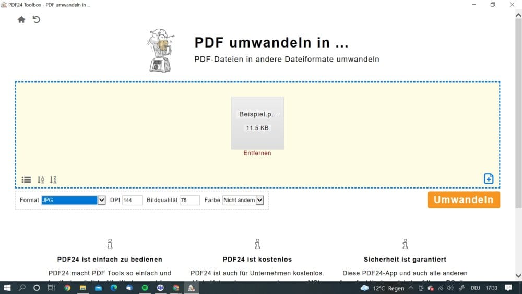Remove the file via Entfernen link
The image size is (522, 294).
pos(257,153)
